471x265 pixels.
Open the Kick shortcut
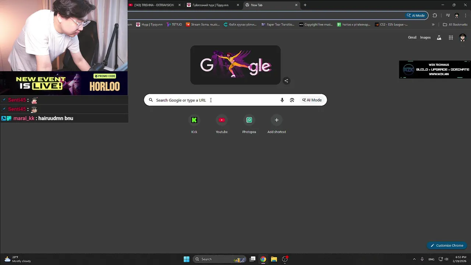194,125
